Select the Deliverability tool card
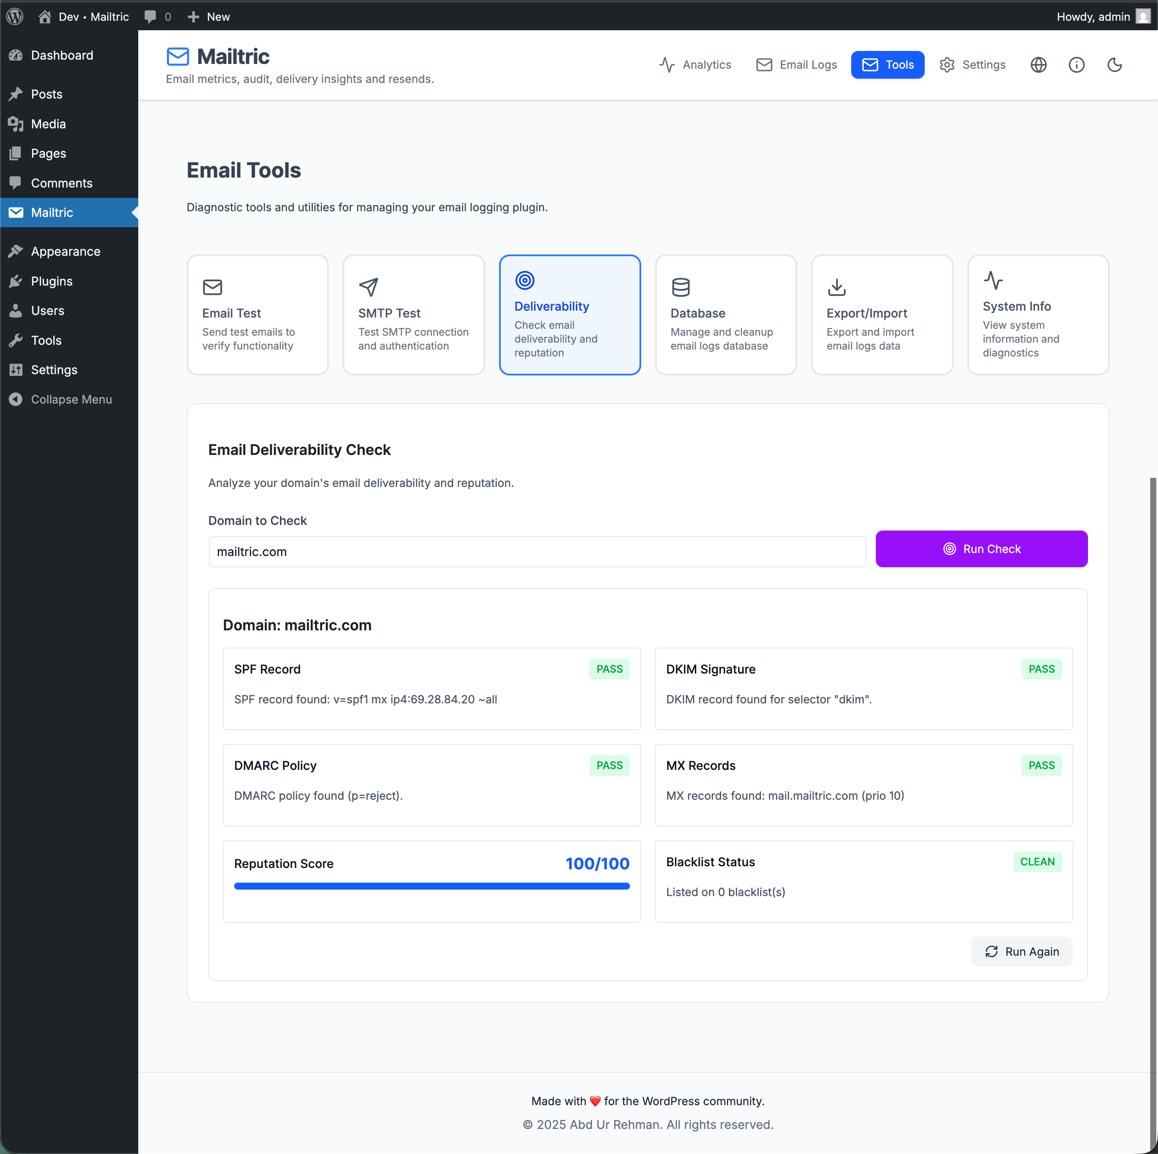The height and width of the screenshot is (1154, 1158). coord(569,315)
